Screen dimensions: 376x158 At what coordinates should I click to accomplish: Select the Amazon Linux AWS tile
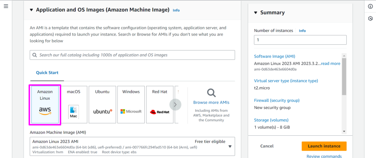coord(45,104)
